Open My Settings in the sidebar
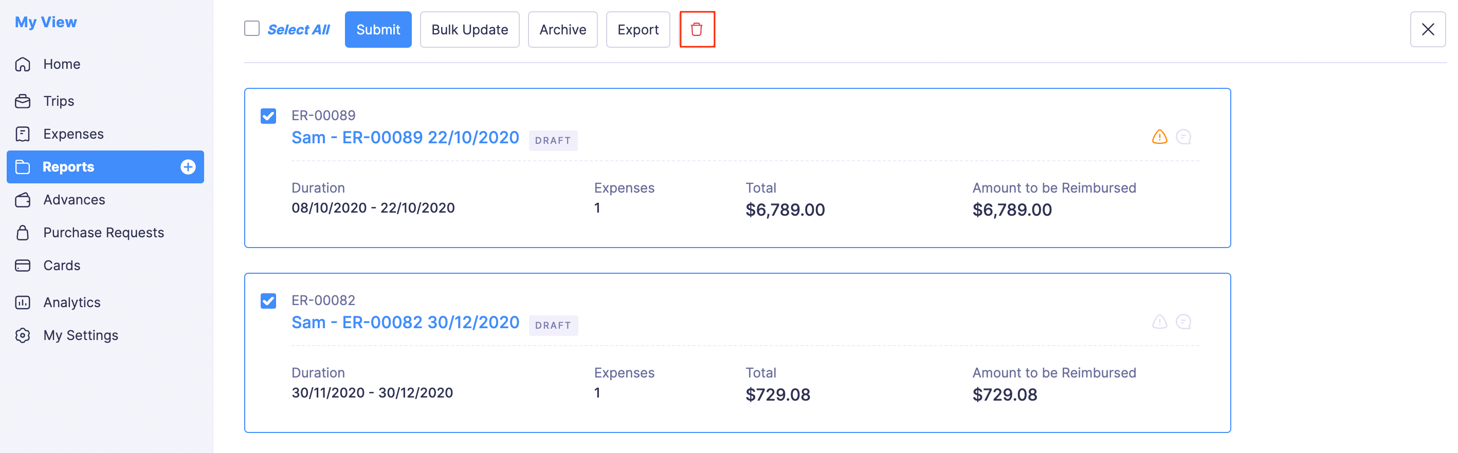The image size is (1458, 453). click(80, 335)
